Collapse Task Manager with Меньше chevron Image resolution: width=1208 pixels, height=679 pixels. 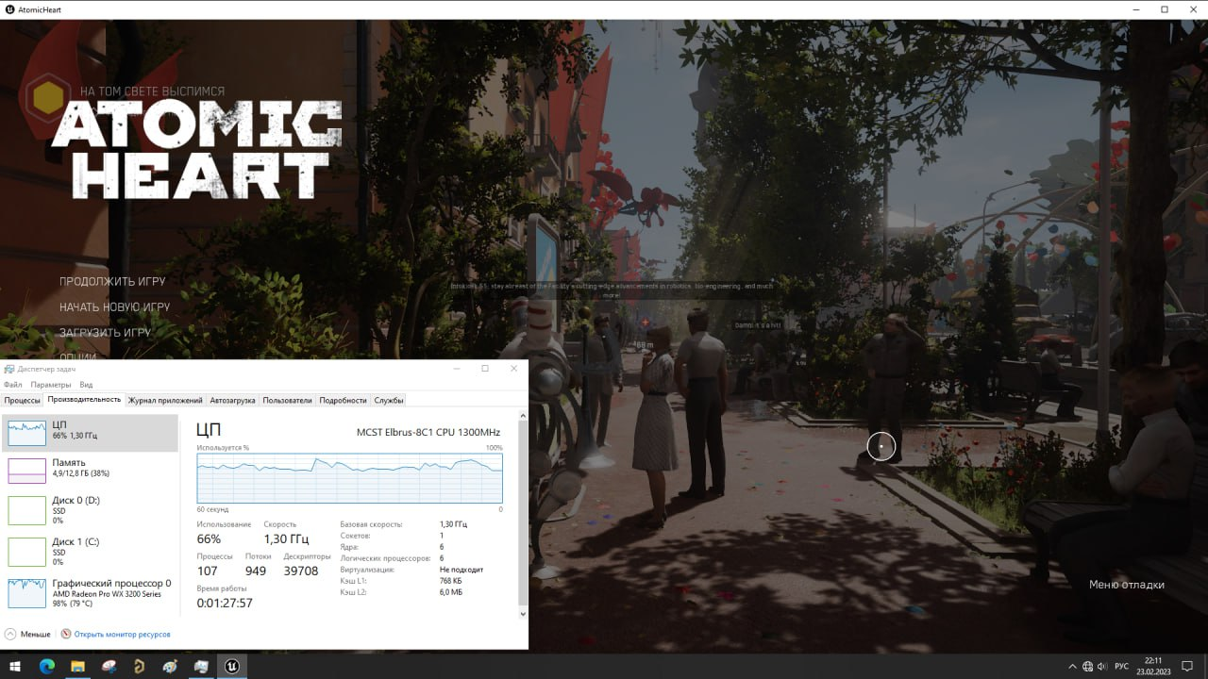pos(28,634)
